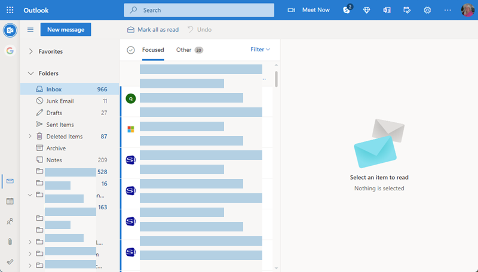Click the message list scroll-down arrow
478x272 pixels.
pyautogui.click(x=276, y=268)
